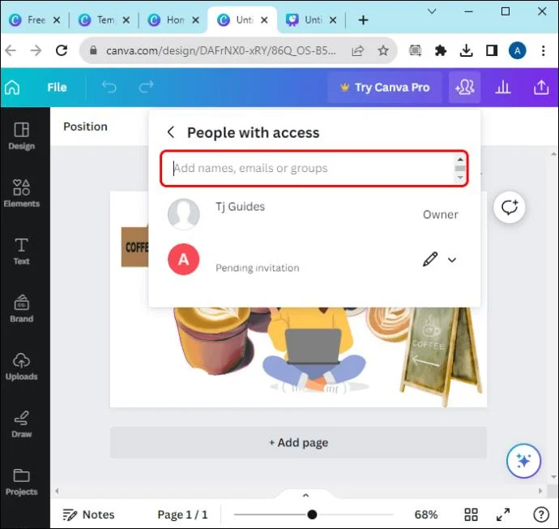Go back in browser history

coord(11,50)
